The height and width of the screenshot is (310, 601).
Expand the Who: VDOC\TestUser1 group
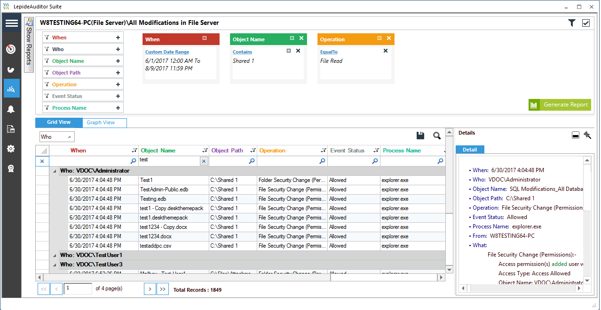(x=55, y=255)
